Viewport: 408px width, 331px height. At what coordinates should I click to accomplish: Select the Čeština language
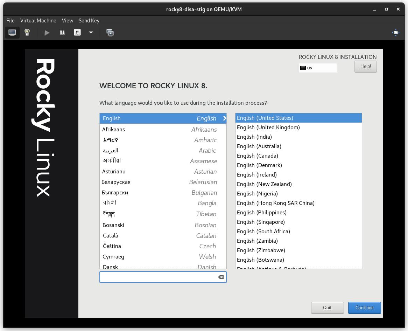(112, 246)
